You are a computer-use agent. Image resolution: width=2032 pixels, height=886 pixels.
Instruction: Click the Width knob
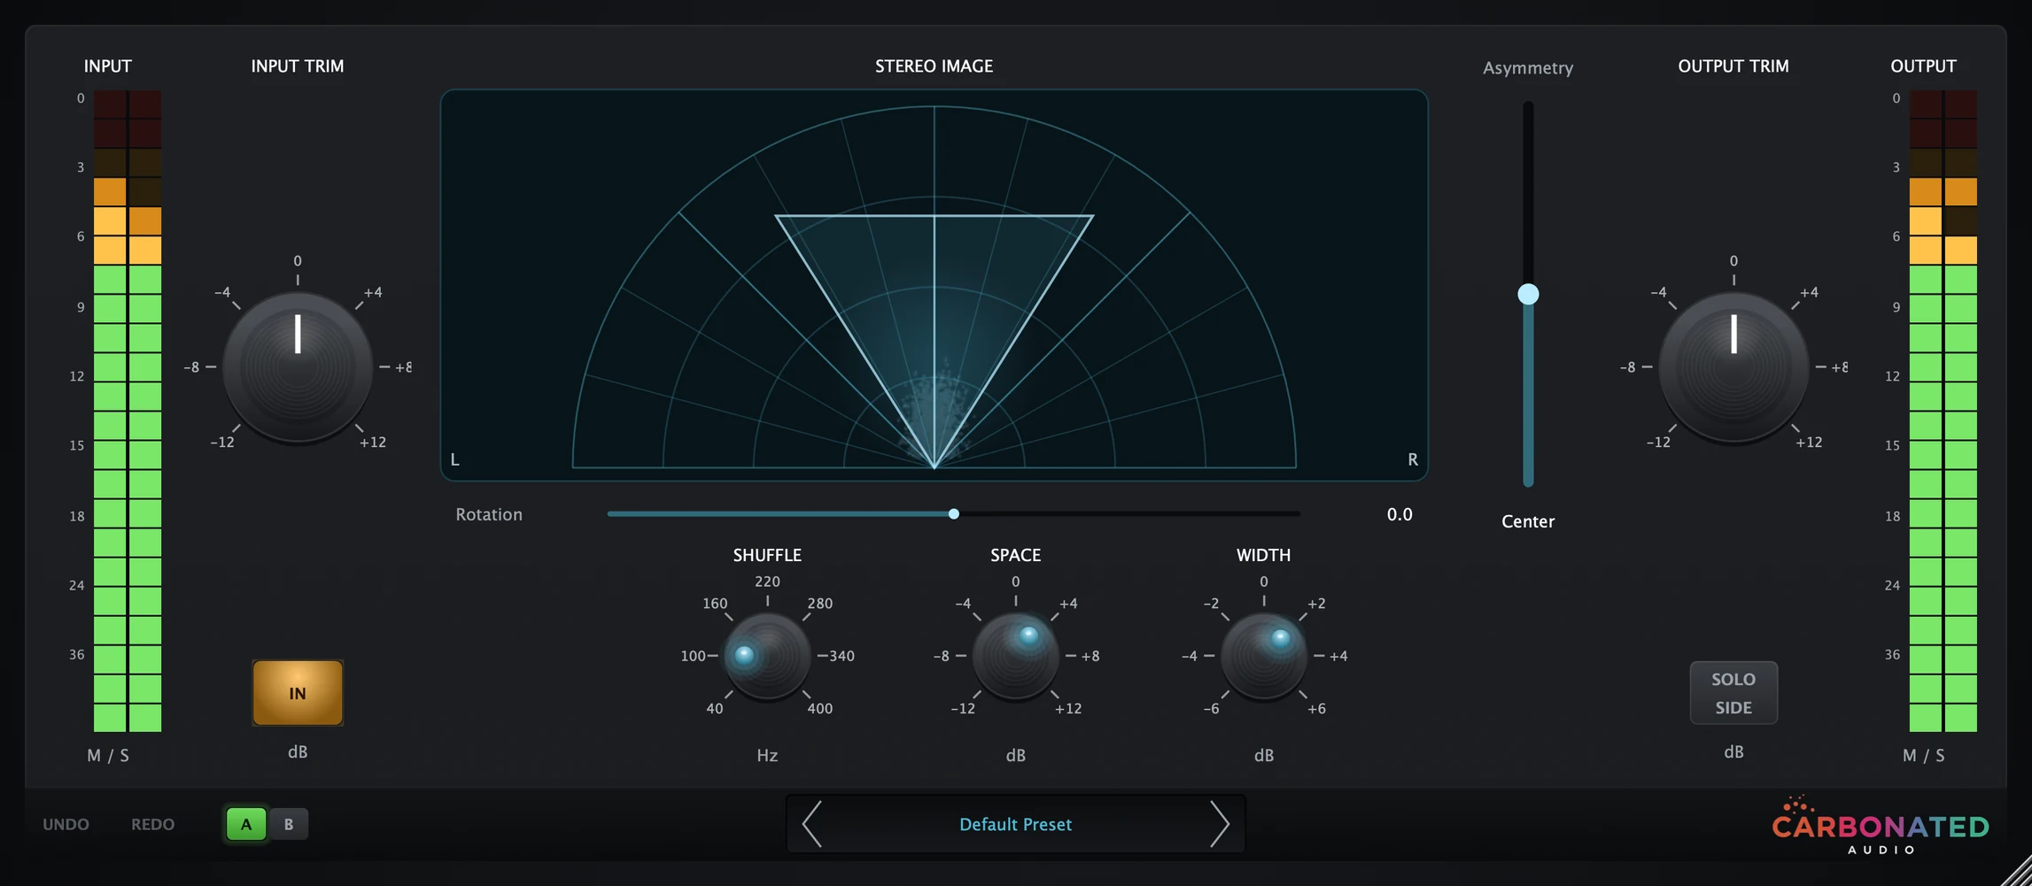[1263, 656]
